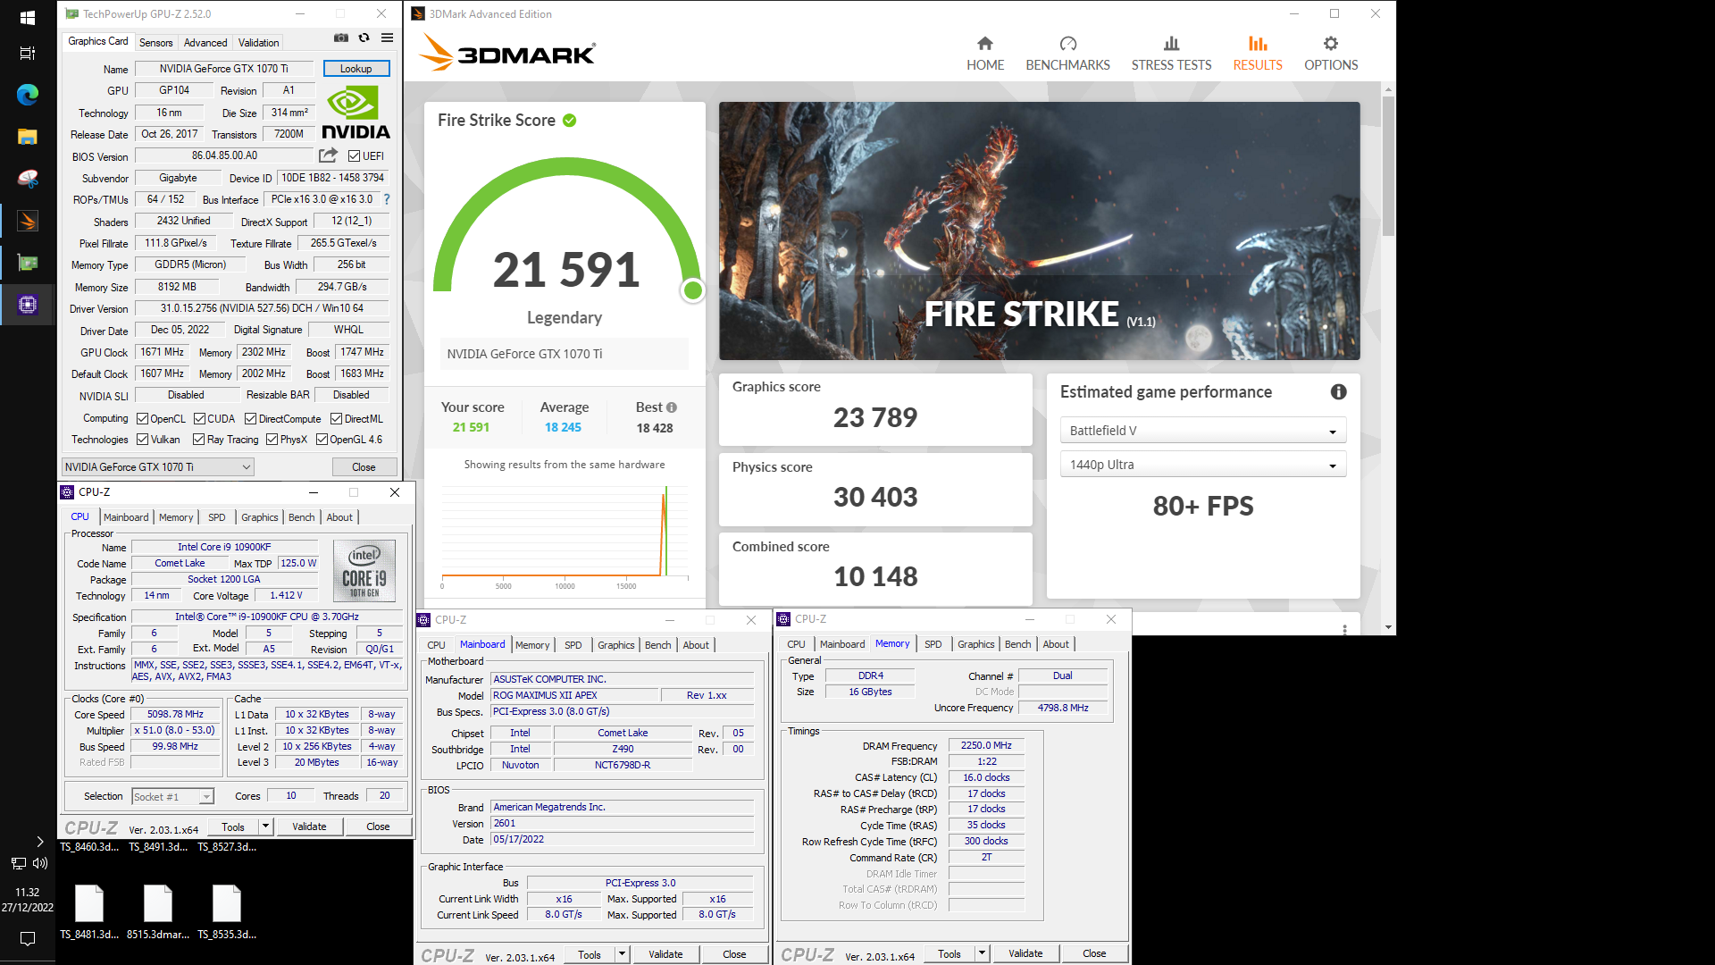Click Close button in GPU-Z
Image resolution: width=1715 pixels, height=965 pixels.
pos(364,467)
